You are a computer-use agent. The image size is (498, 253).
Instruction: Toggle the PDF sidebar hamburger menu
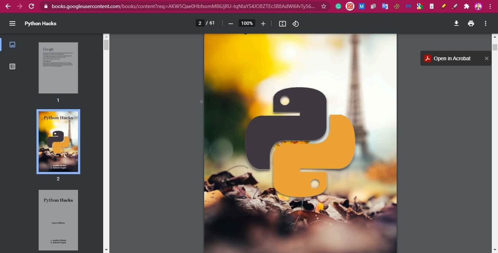tap(12, 23)
